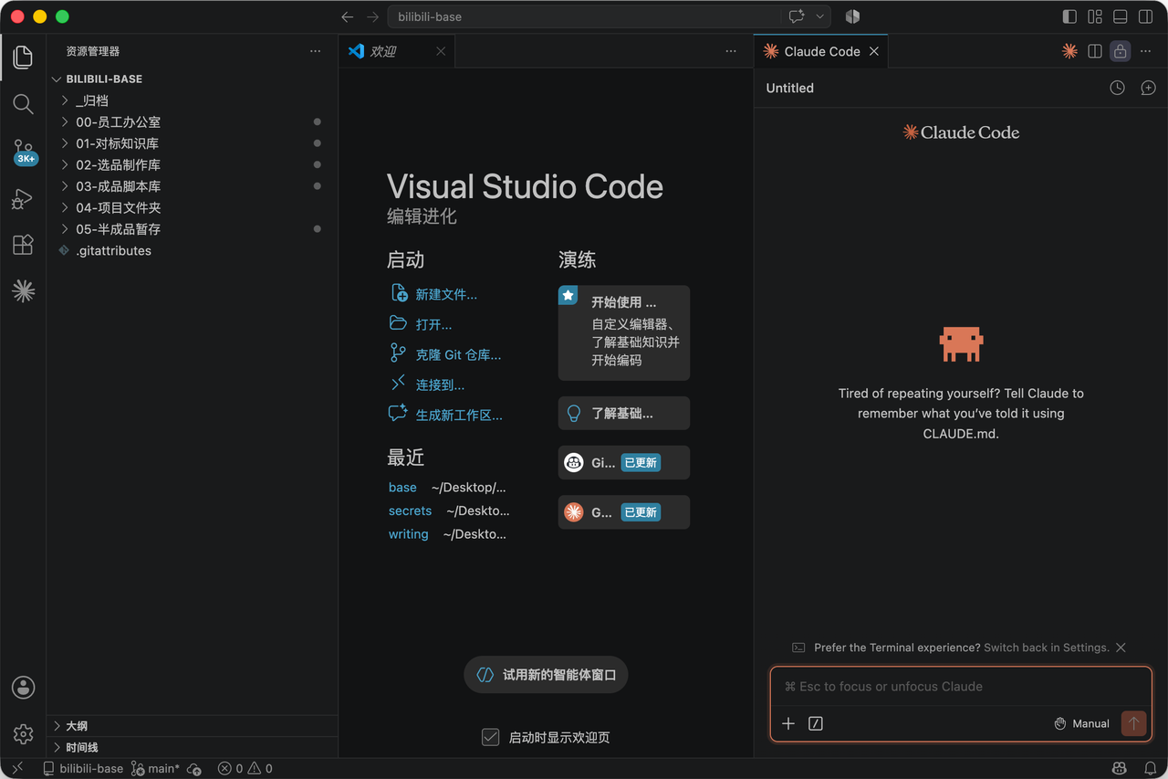Image resolution: width=1168 pixels, height=779 pixels.
Task: Go back using the title bar left arrow
Action: coord(347,16)
